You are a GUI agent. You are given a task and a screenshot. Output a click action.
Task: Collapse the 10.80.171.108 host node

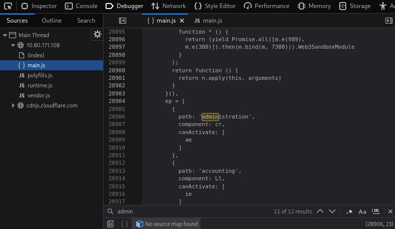[x=13, y=45]
